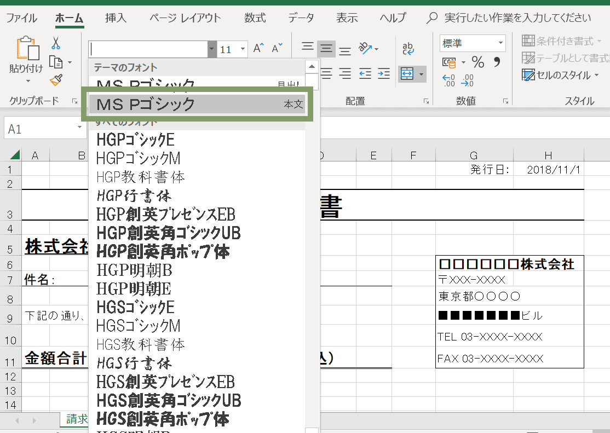The width and height of the screenshot is (610, 433).
Task: Switch to the 挿入 ribbon tab
Action: click(115, 18)
